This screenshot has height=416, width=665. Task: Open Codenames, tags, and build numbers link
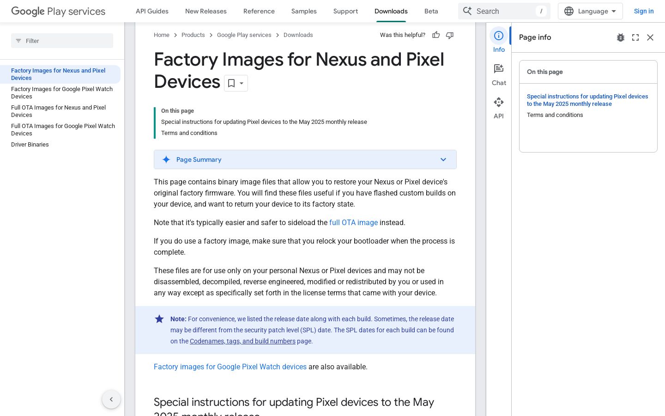pyautogui.click(x=242, y=341)
